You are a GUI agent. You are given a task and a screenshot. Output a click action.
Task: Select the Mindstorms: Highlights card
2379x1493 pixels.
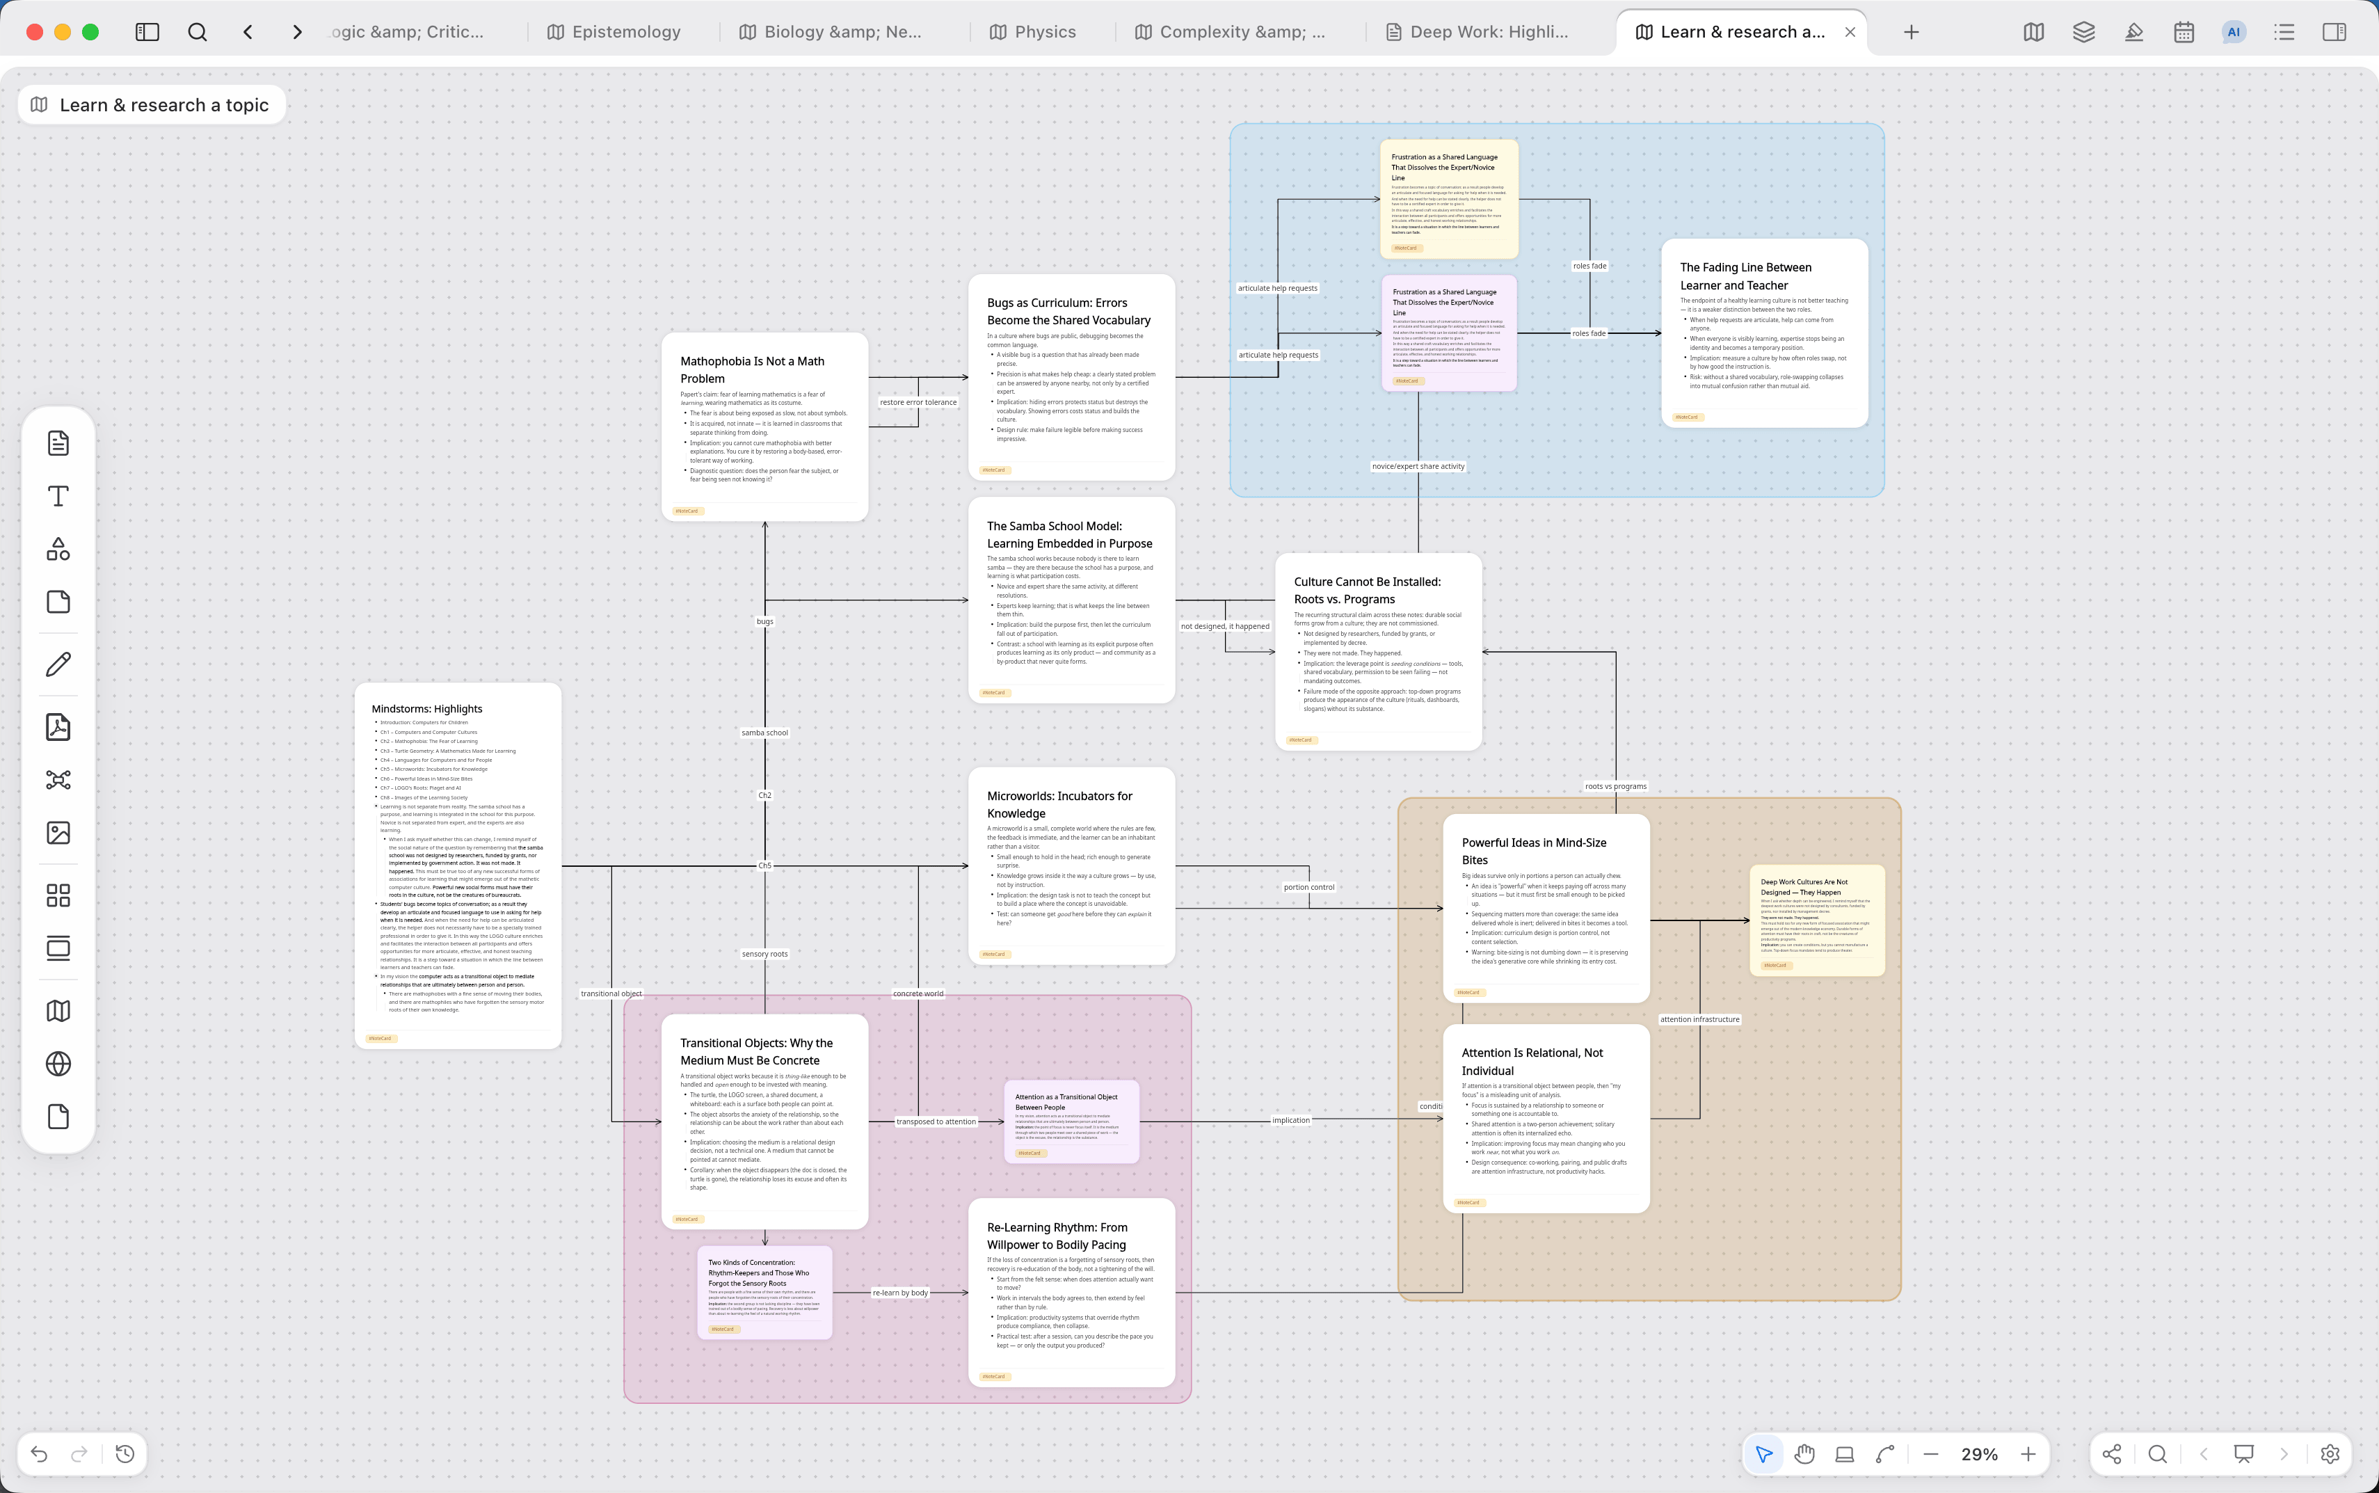(458, 865)
